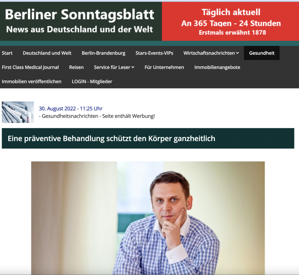Open the Gesundheit tab
The height and width of the screenshot is (275, 299).
pos(262,53)
